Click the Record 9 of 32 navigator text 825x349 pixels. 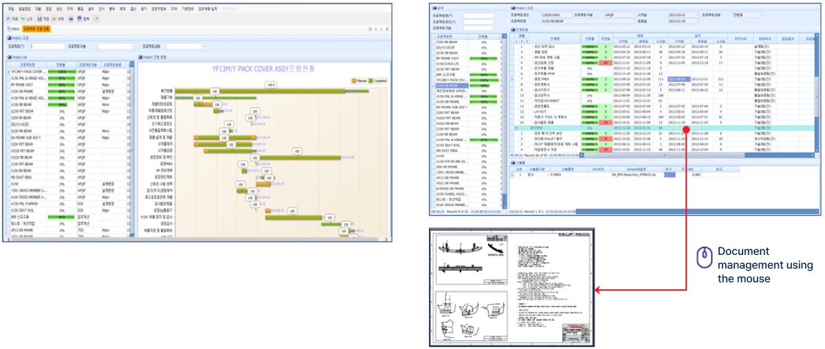coord(457,212)
